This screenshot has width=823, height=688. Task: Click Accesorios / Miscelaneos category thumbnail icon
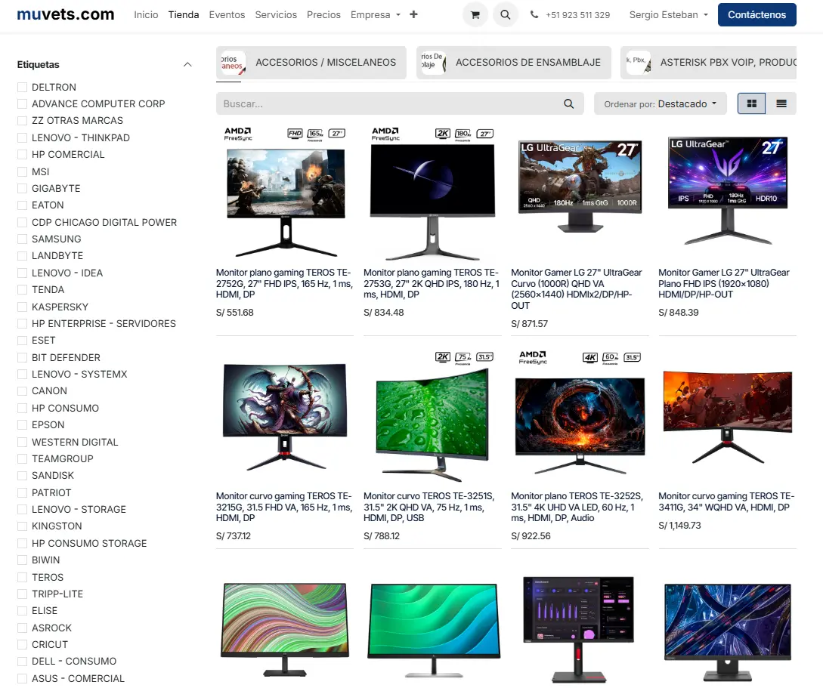pos(232,63)
